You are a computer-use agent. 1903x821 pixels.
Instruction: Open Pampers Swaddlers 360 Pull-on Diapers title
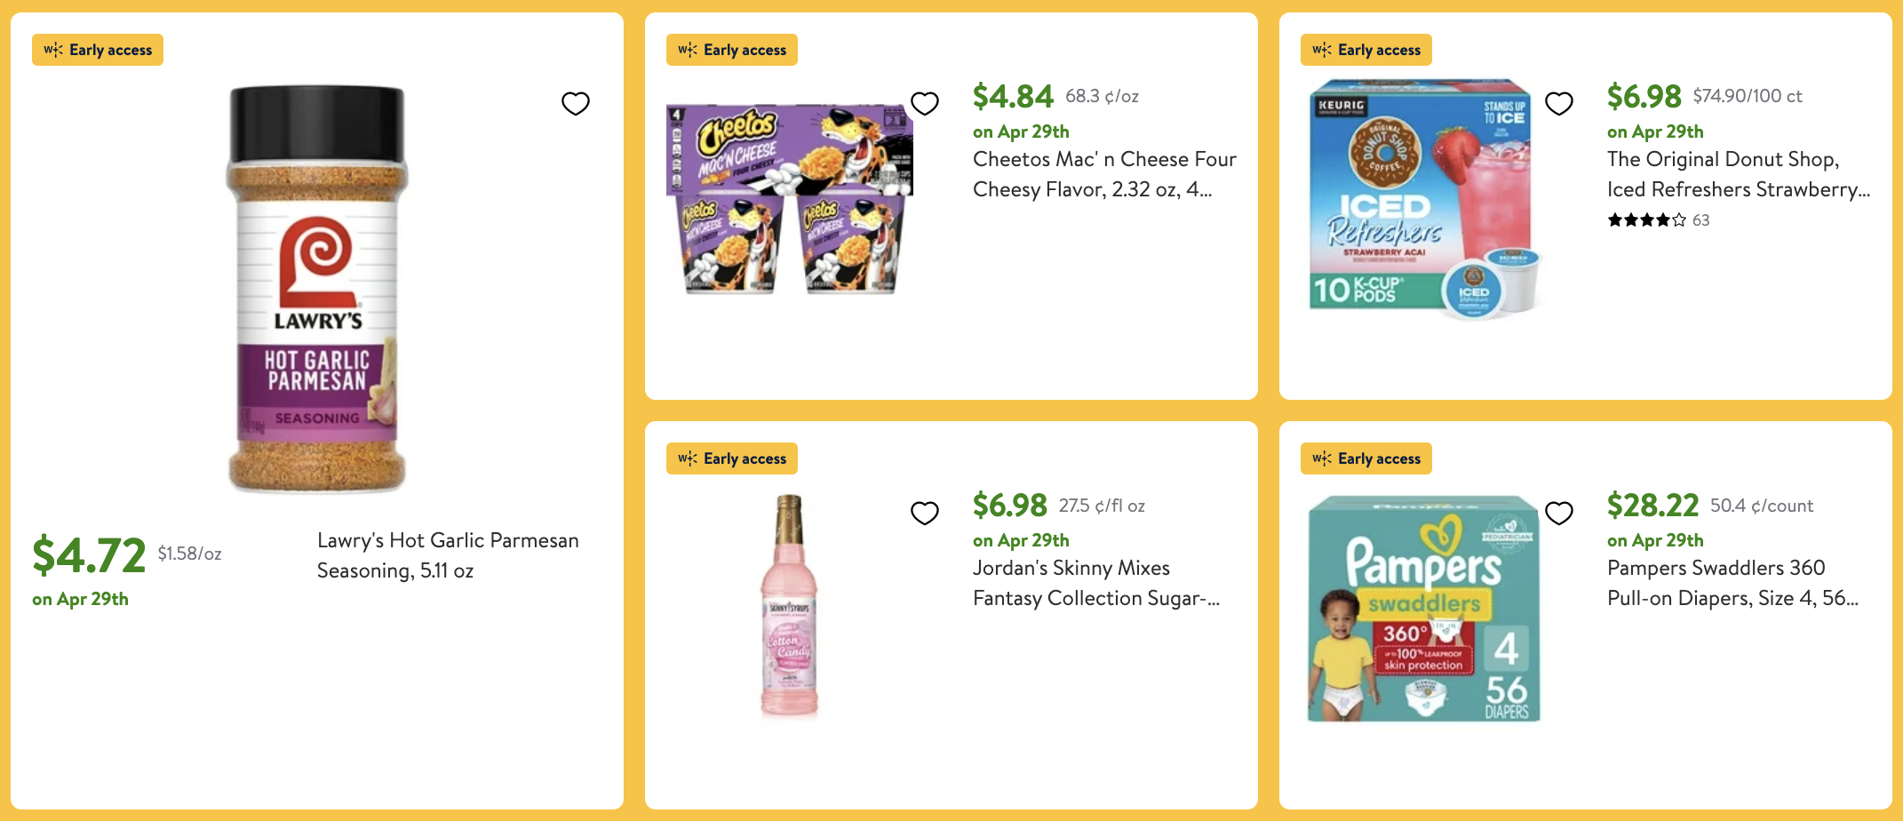[1732, 583]
